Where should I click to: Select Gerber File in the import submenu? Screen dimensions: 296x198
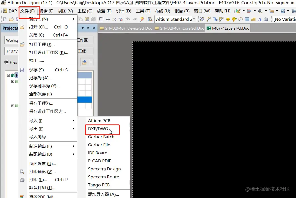(x=104, y=145)
